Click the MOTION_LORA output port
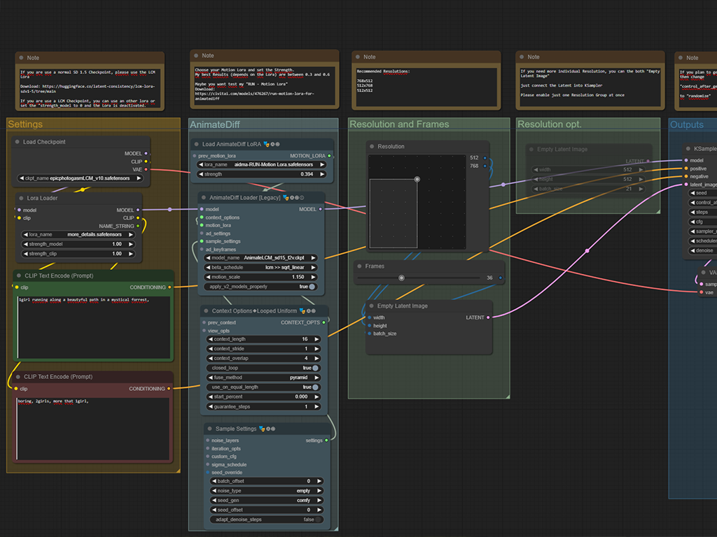 coord(329,156)
